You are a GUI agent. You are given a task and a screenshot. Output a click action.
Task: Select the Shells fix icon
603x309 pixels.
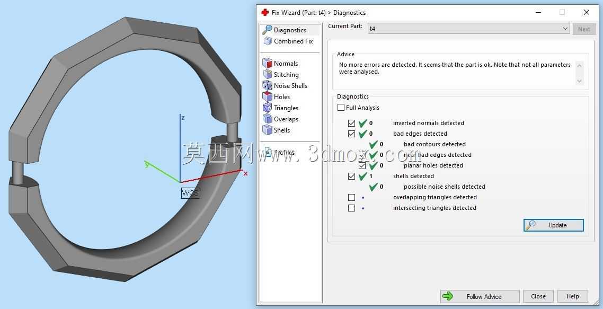pyautogui.click(x=267, y=130)
